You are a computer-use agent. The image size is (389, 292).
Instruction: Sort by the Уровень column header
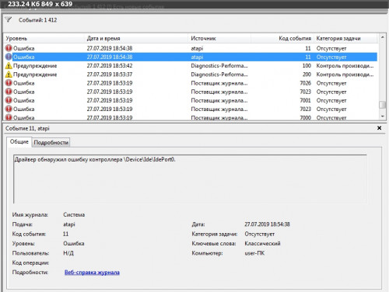(44, 38)
